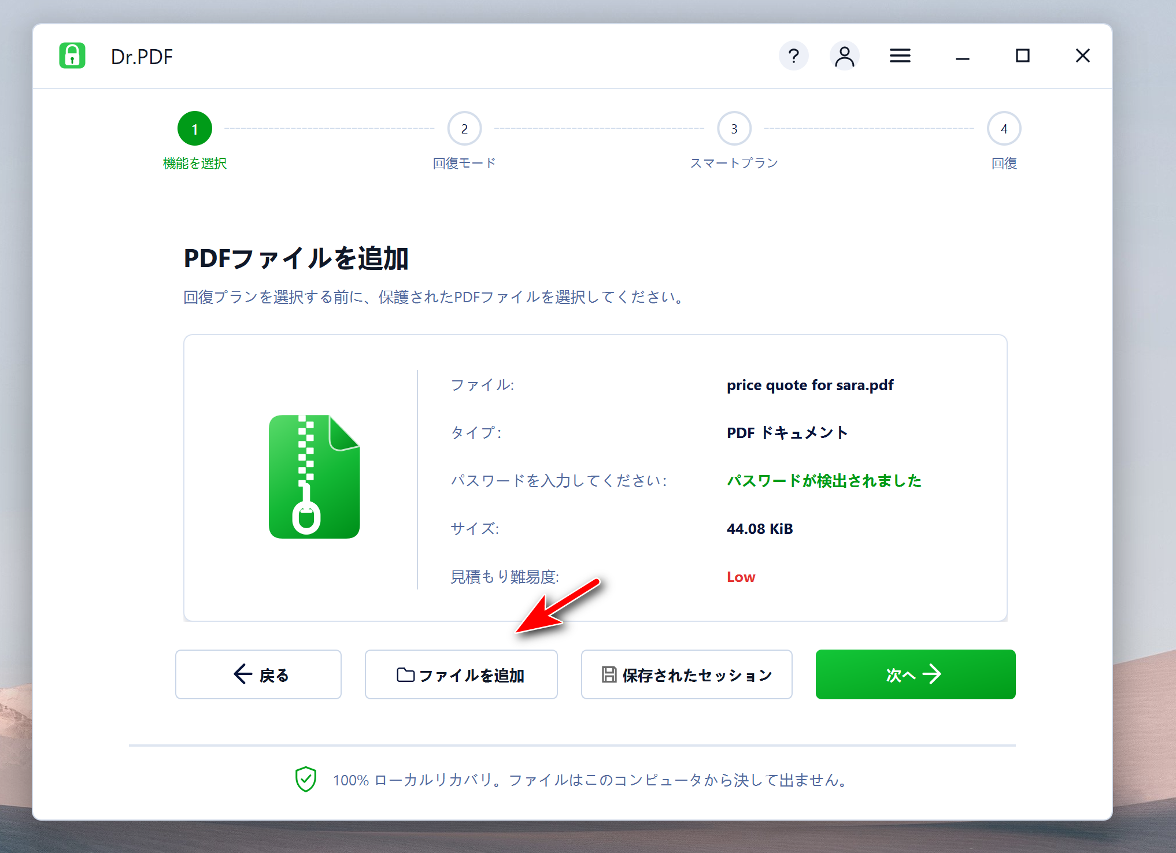The image size is (1176, 853).
Task: Click the サイズ: field label
Action: pos(475,529)
